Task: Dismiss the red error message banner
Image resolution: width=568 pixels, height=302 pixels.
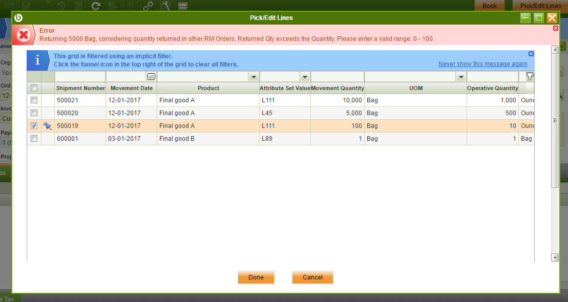Action: (556, 28)
